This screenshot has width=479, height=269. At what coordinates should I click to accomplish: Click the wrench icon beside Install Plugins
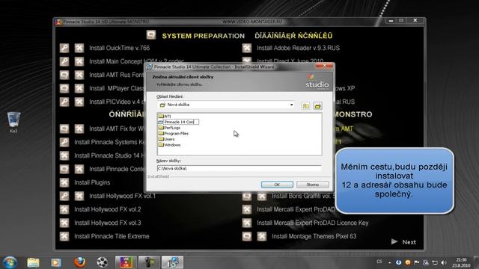tap(64, 182)
